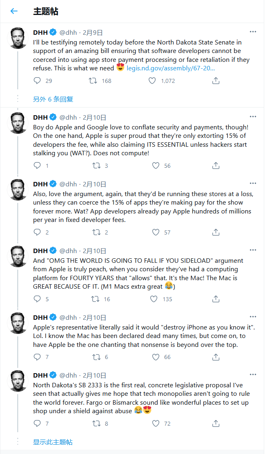Open more options on the SB 2333 tweet
This screenshot has width=265, height=454.
click(253, 375)
